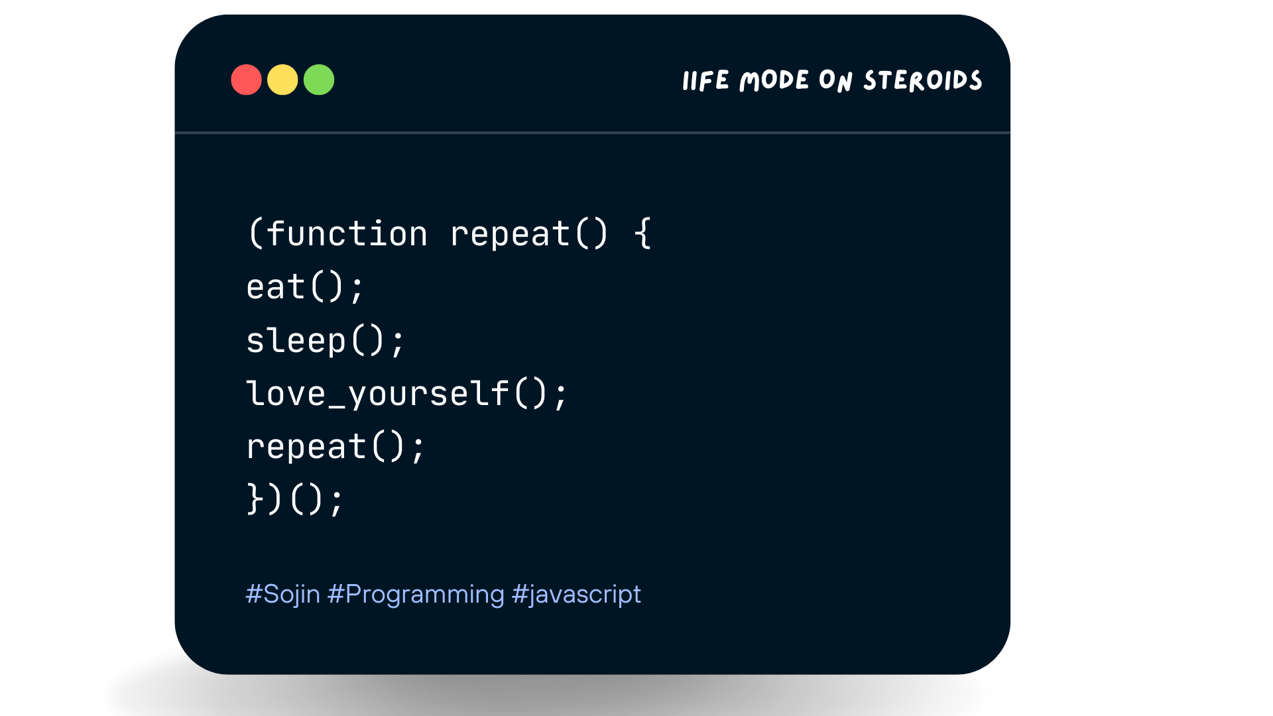The image size is (1273, 716).
Task: Open the #javascript hashtag
Action: tap(576, 594)
